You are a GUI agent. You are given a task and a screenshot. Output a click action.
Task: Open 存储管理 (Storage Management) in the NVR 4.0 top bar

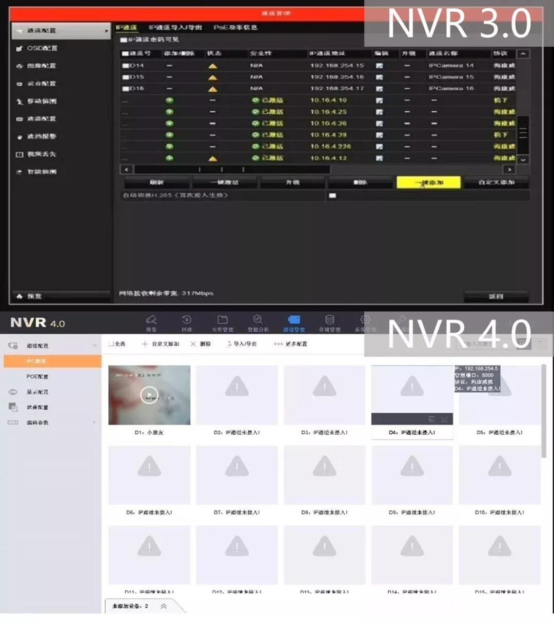tap(330, 324)
